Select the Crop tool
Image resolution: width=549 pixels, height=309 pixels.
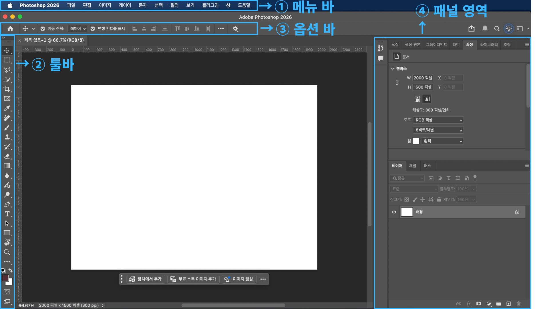pos(7,89)
